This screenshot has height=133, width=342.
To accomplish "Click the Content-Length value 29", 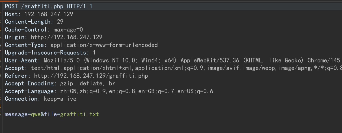I will 60,22.
